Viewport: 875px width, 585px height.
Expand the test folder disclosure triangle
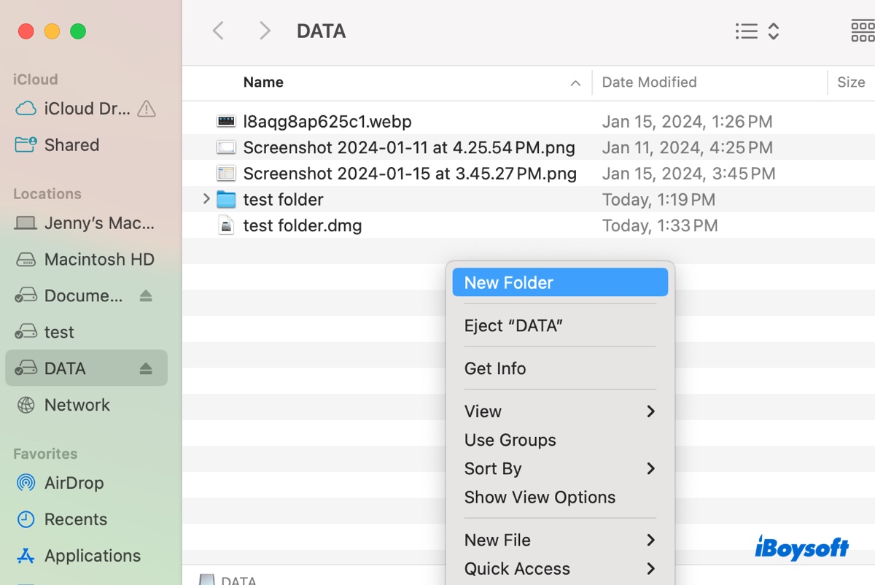(x=206, y=198)
